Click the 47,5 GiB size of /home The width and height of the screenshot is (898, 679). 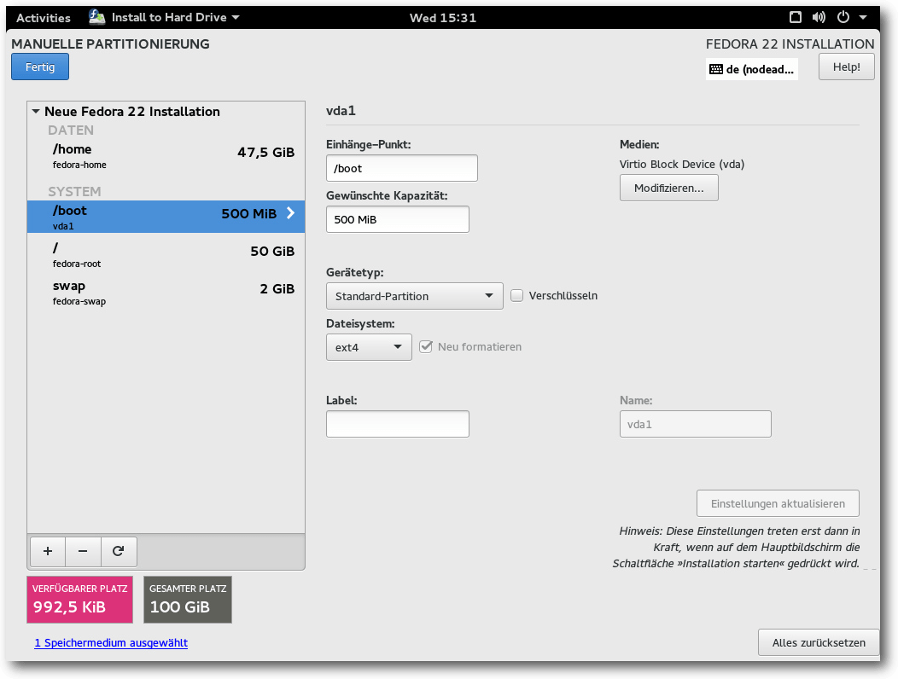coord(265,153)
